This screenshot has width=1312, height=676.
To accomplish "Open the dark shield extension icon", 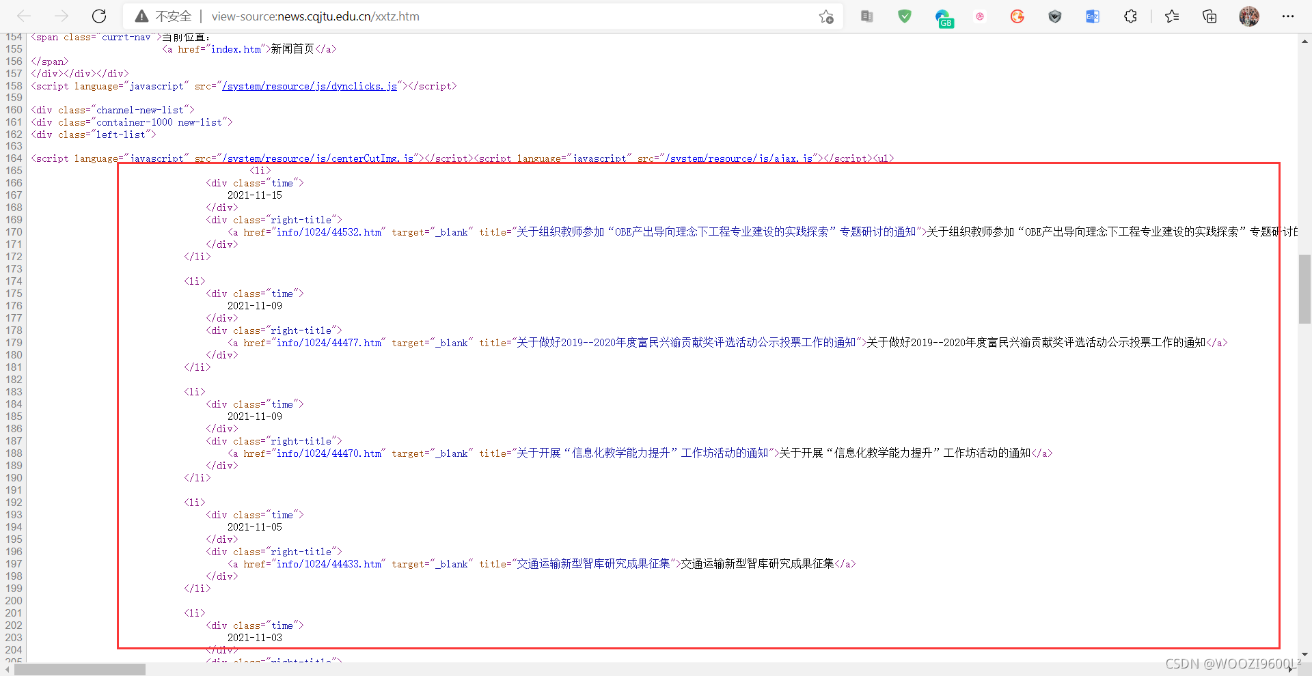I will click(1055, 16).
